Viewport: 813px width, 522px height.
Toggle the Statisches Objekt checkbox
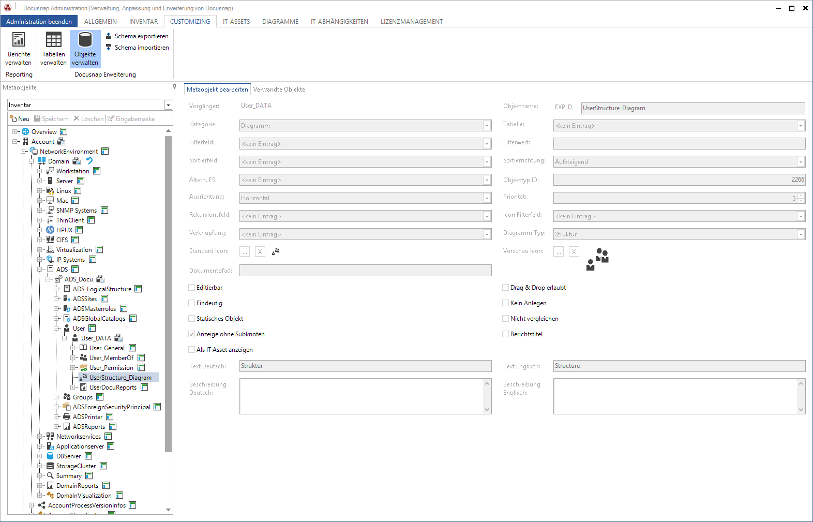click(x=192, y=319)
